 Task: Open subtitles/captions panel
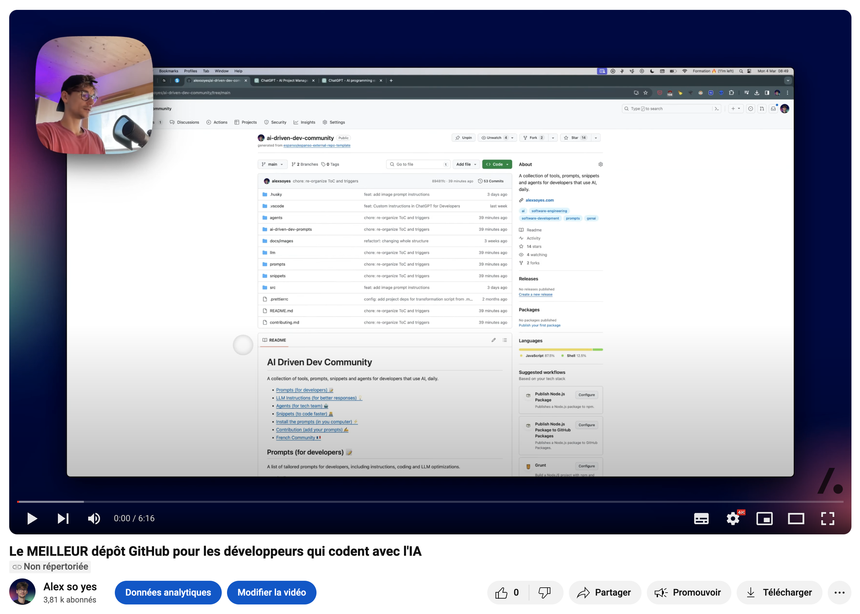(x=701, y=518)
